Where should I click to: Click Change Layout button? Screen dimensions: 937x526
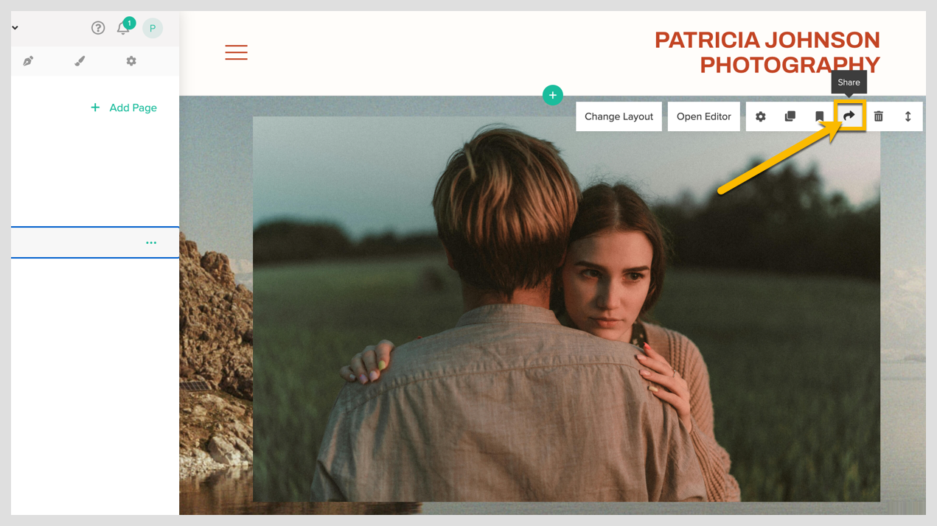click(619, 116)
